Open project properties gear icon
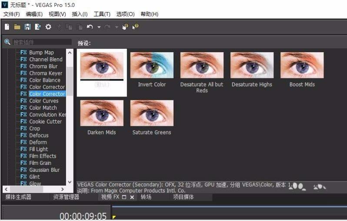The height and width of the screenshot is (221, 347). click(48, 27)
